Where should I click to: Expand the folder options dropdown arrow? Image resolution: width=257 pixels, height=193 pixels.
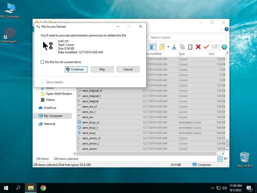(x=168, y=47)
